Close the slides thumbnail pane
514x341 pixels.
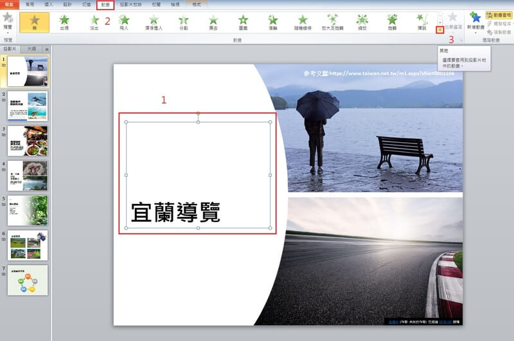tap(47, 50)
